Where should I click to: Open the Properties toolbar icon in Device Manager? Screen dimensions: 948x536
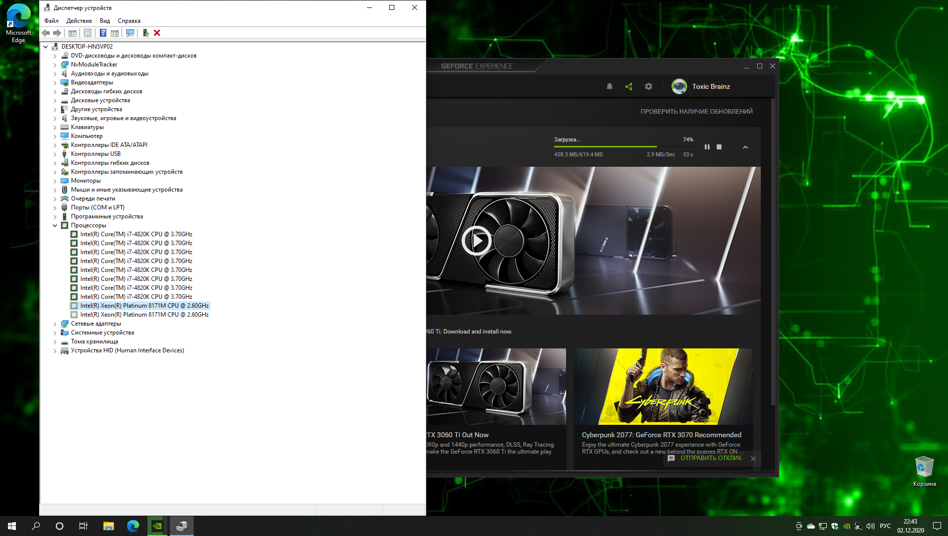point(87,33)
